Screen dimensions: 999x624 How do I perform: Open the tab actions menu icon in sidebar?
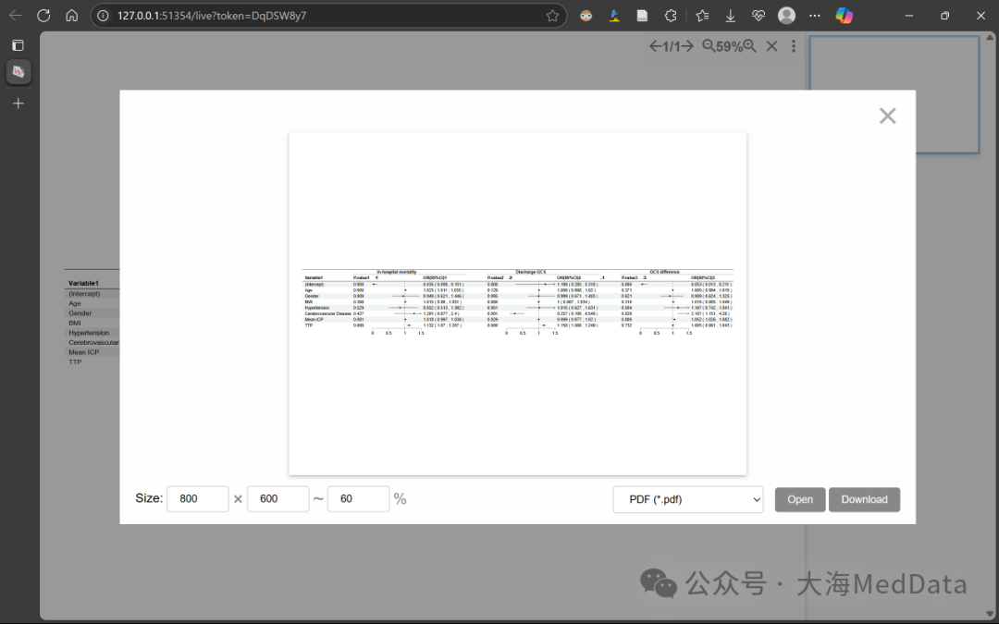tap(18, 44)
